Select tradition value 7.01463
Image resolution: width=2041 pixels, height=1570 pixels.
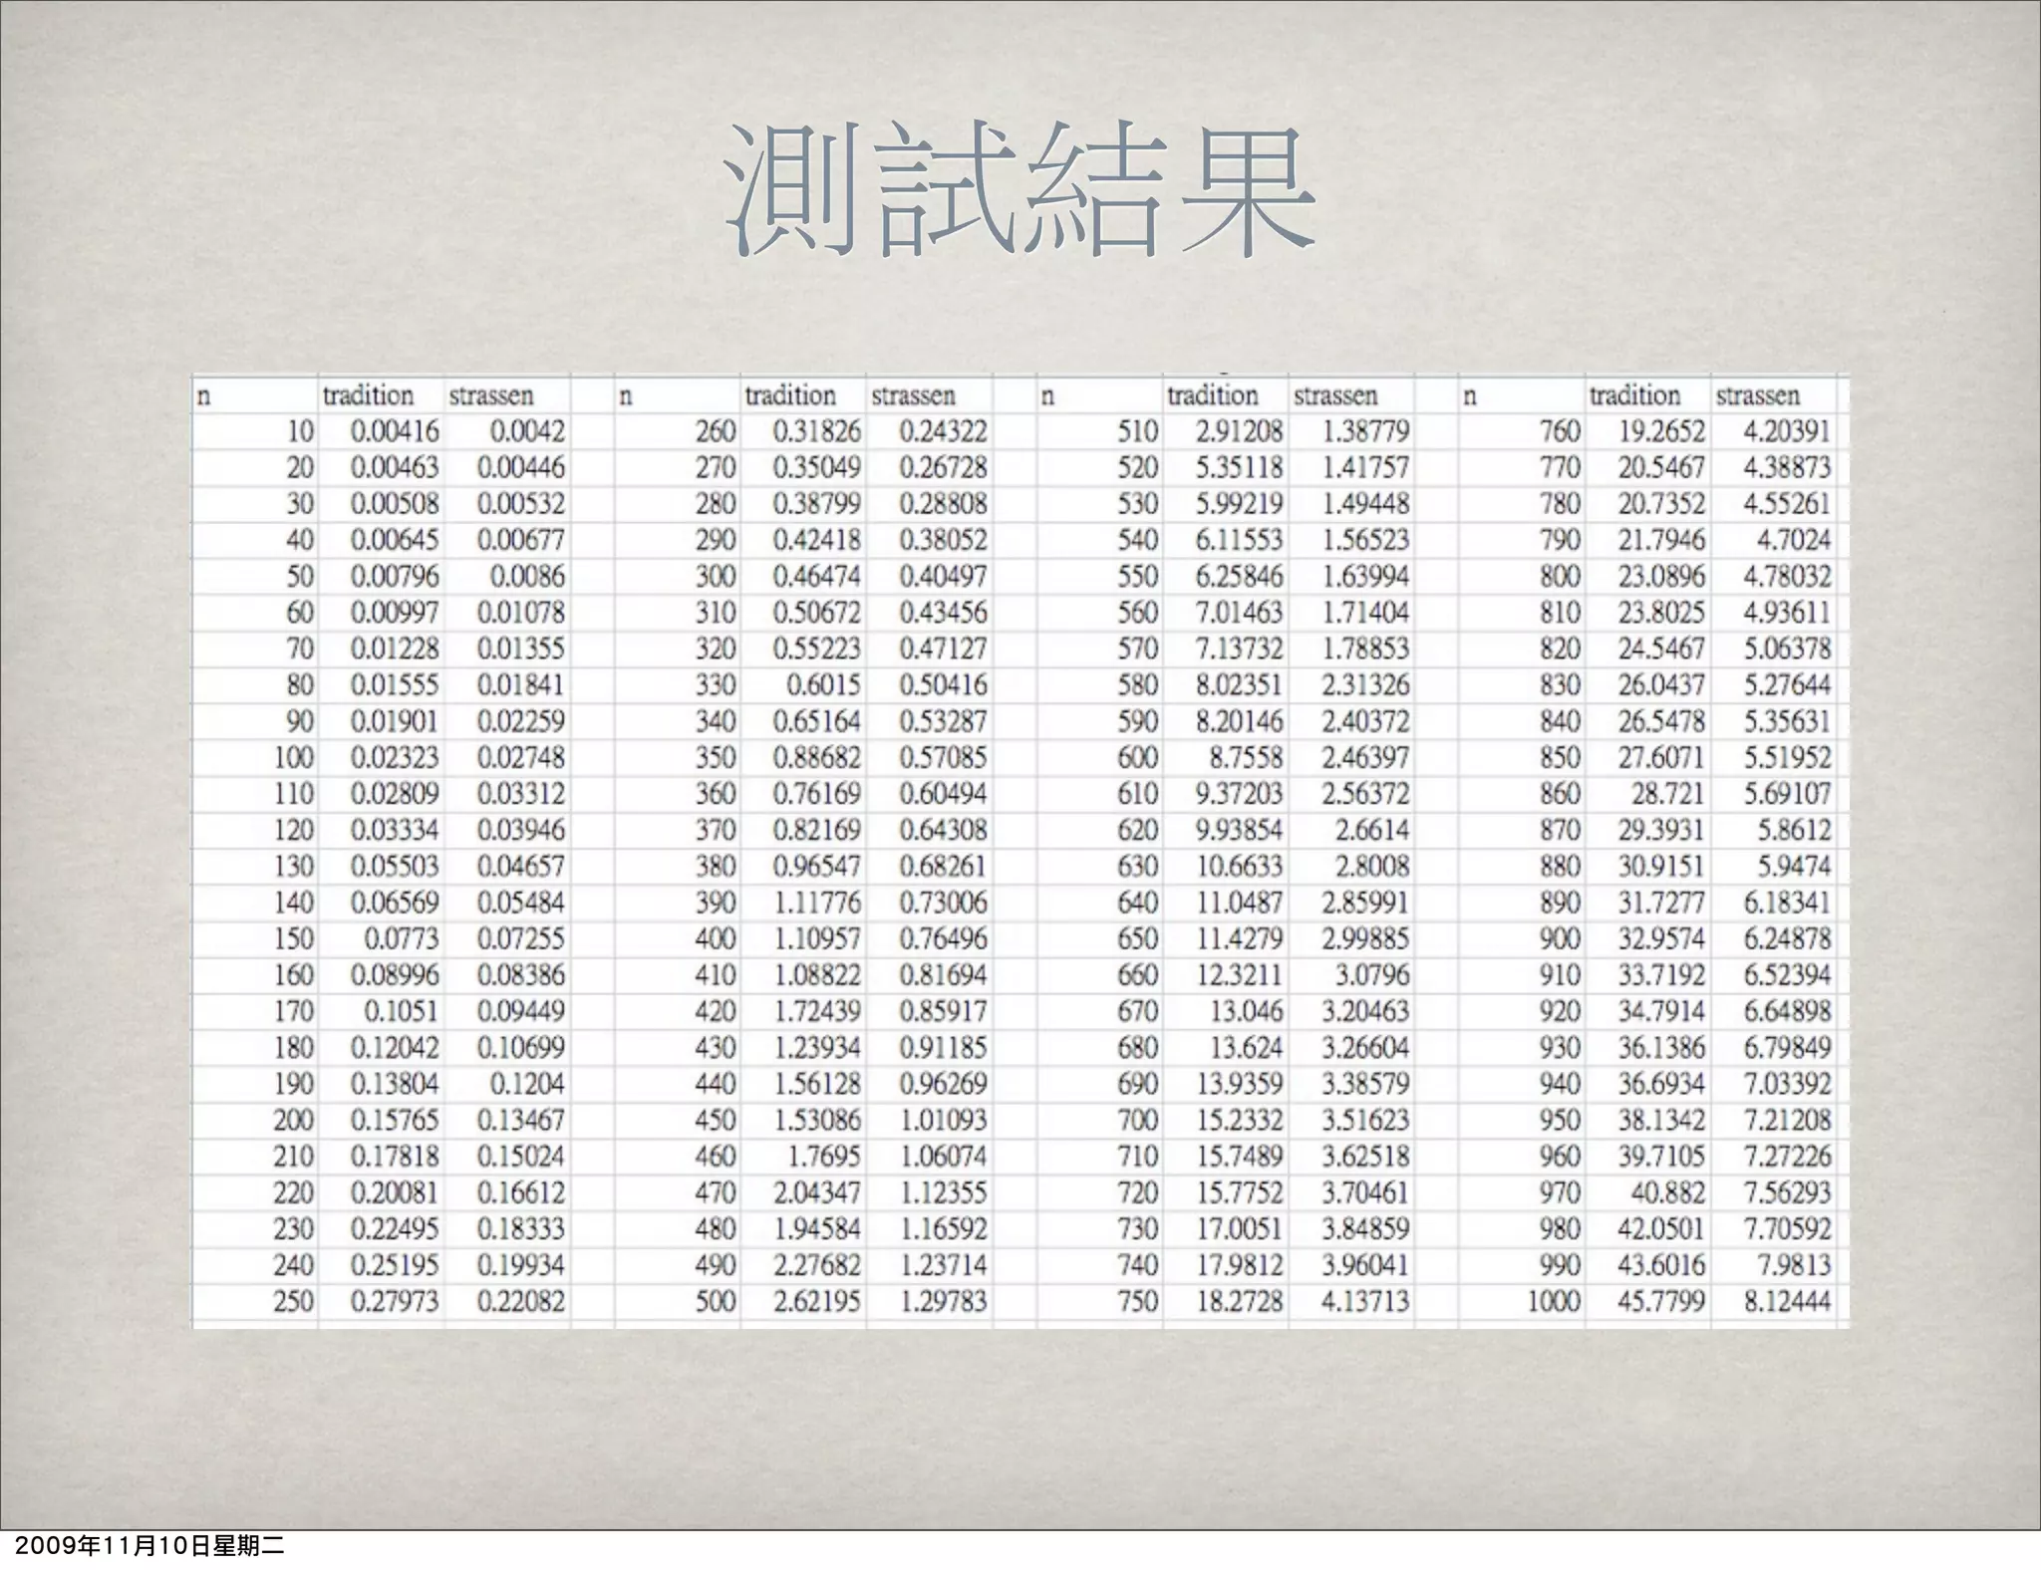pyautogui.click(x=1240, y=613)
